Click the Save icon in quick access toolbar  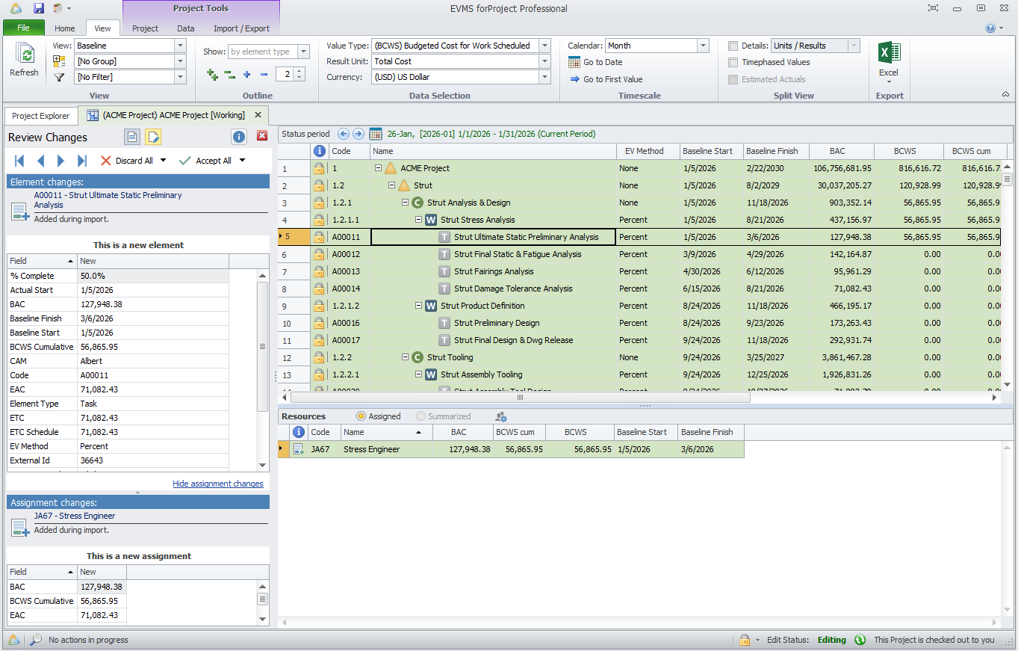[x=39, y=8]
